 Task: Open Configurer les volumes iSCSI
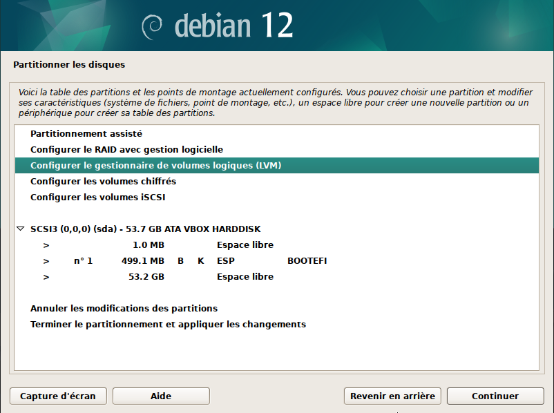(277, 197)
